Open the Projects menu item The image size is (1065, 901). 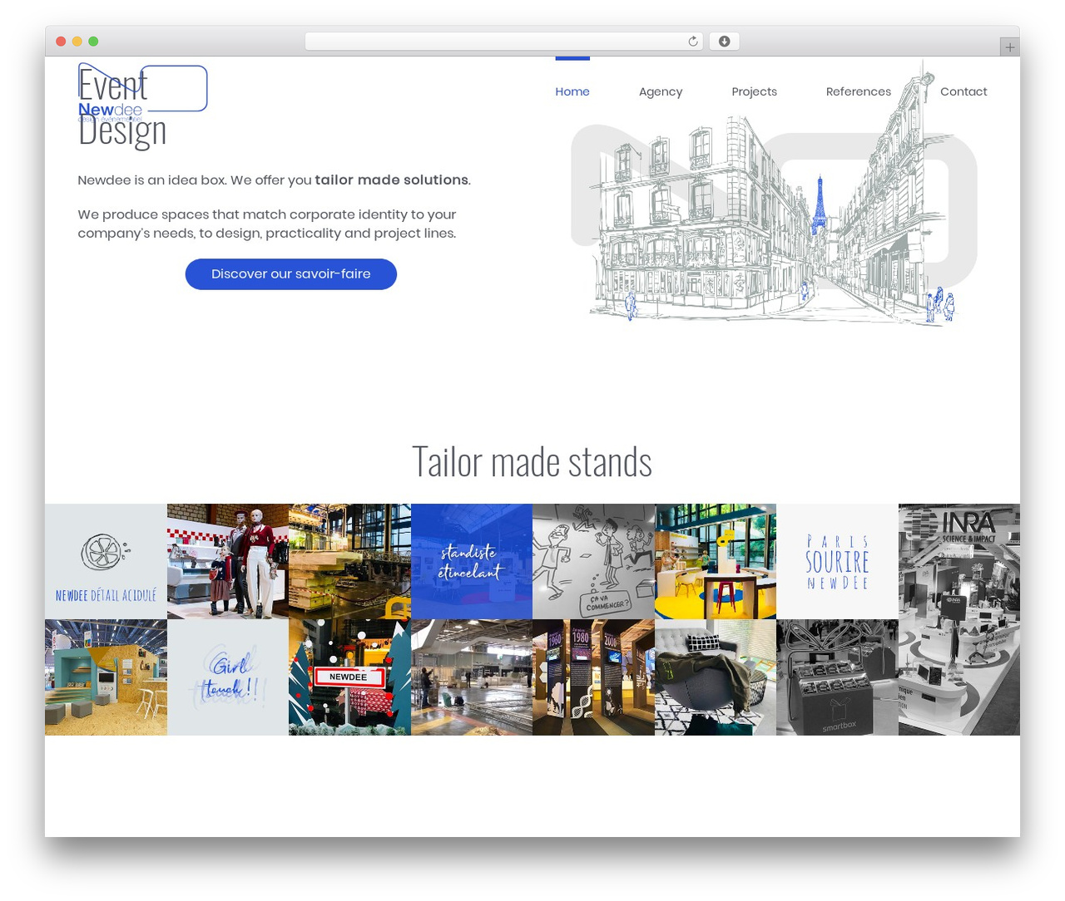pyautogui.click(x=754, y=91)
